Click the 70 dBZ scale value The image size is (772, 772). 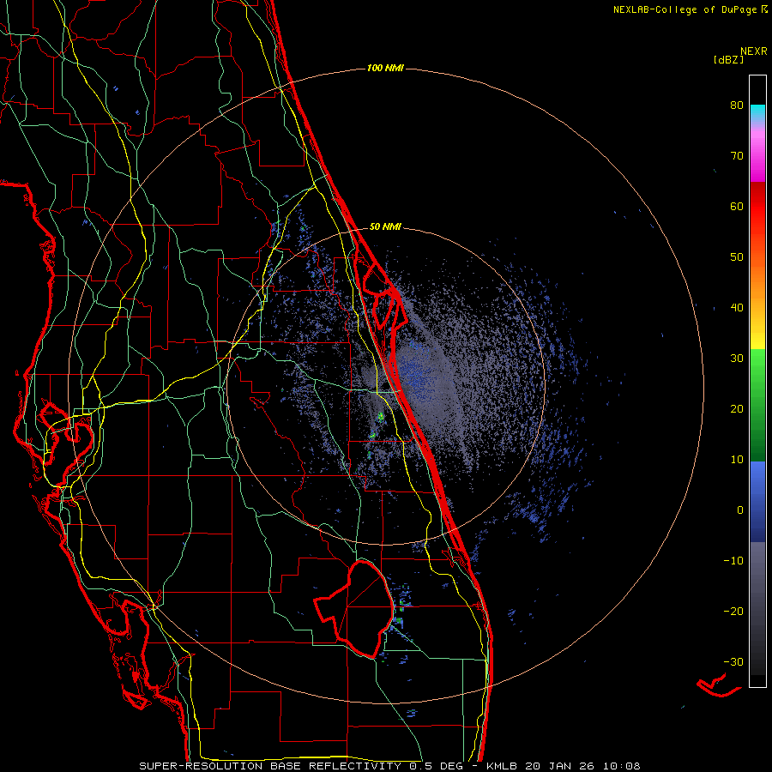click(x=737, y=156)
